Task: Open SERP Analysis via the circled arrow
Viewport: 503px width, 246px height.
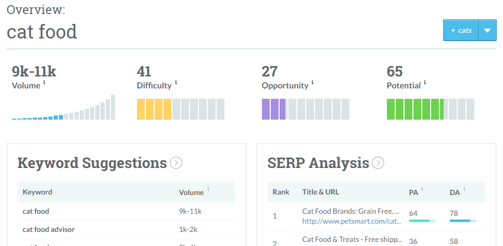Action: coord(378,163)
